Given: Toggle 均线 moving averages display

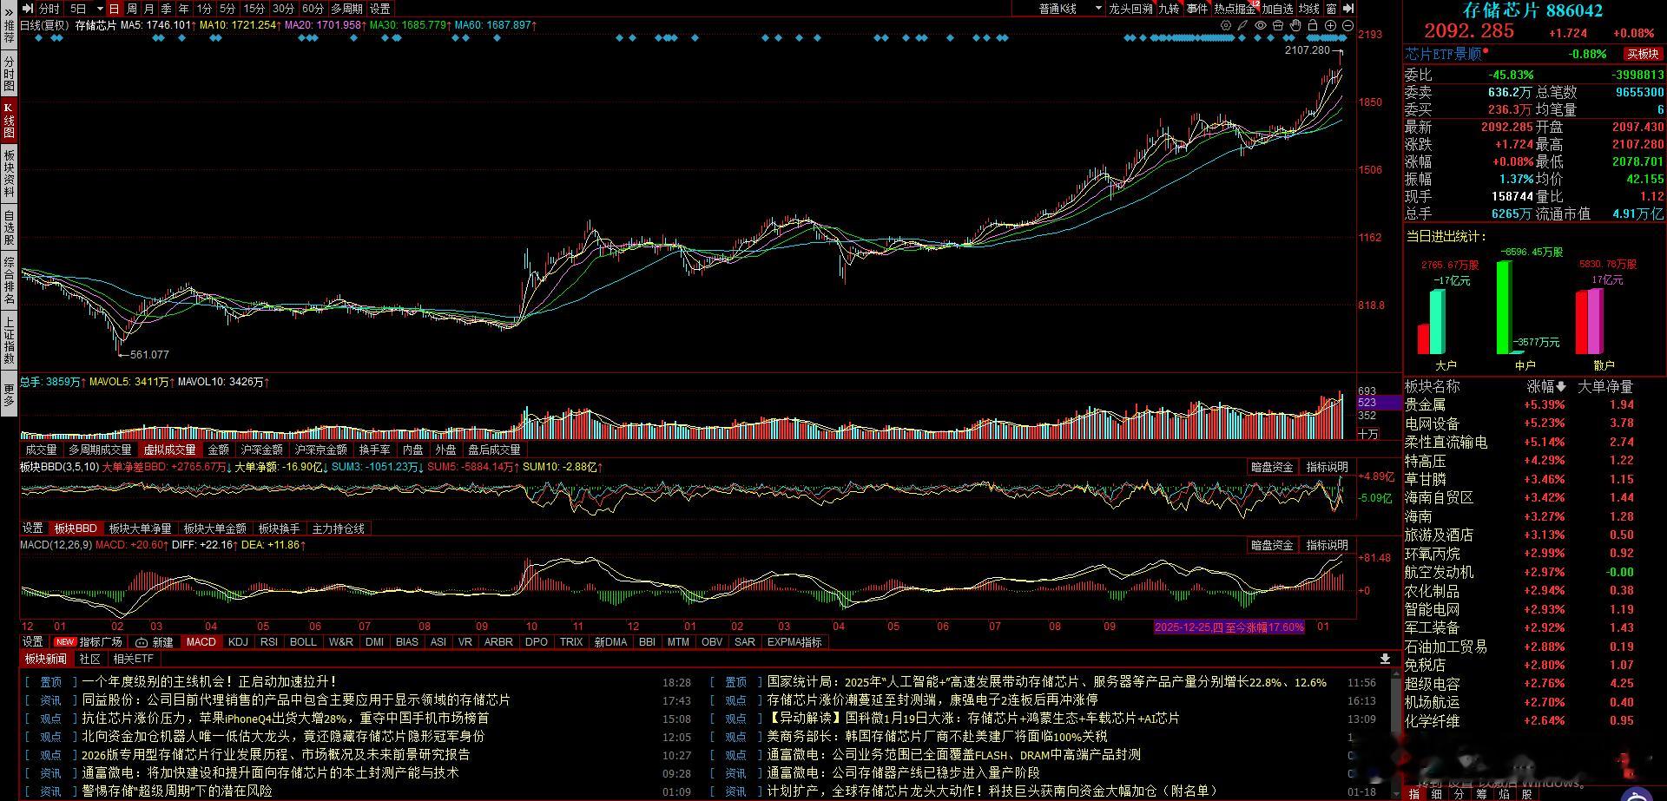Looking at the screenshot, I should (1309, 9).
